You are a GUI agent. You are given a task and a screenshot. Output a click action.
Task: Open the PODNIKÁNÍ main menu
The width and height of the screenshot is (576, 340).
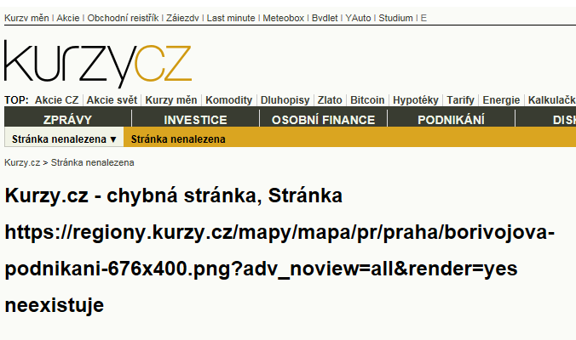click(451, 120)
